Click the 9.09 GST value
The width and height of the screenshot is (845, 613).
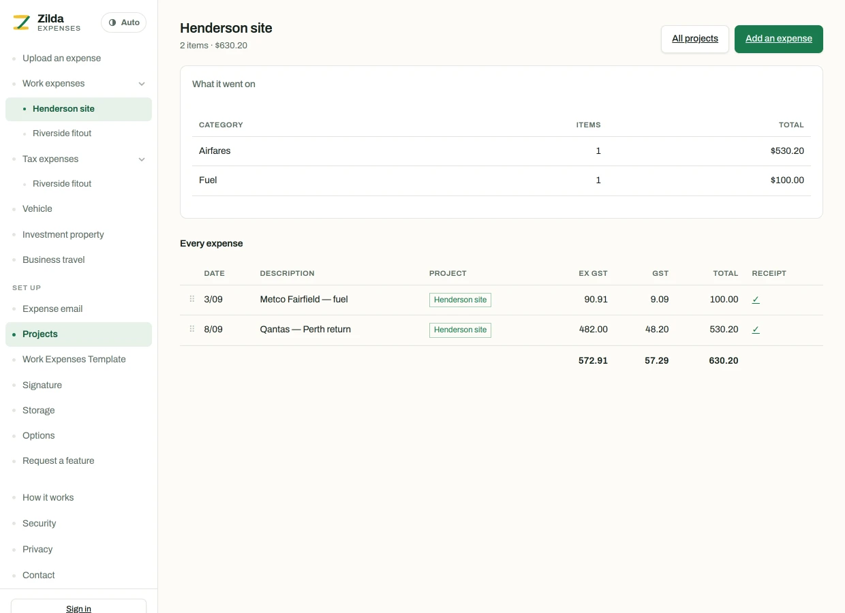660,299
